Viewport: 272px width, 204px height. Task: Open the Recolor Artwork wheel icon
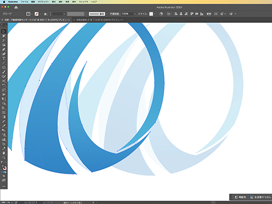[161, 14]
